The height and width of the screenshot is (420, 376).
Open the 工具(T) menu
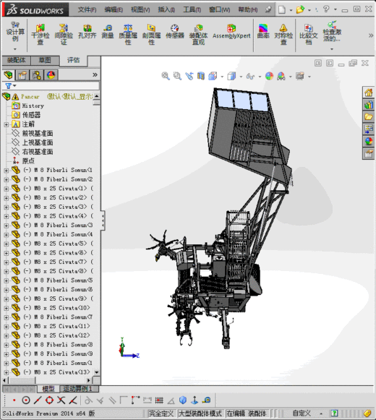192,9
